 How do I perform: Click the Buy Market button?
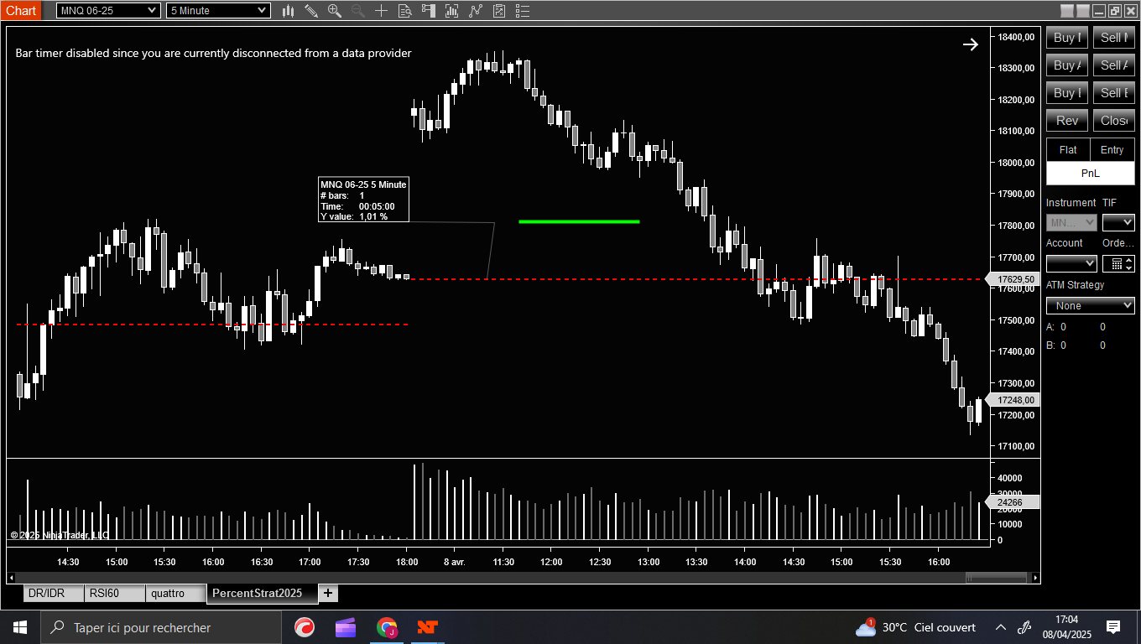(1067, 38)
